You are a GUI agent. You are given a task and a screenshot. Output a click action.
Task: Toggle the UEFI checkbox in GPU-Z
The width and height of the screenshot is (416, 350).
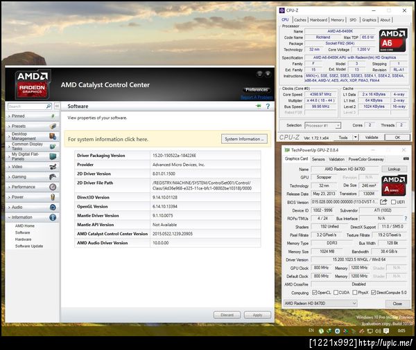point(393,202)
